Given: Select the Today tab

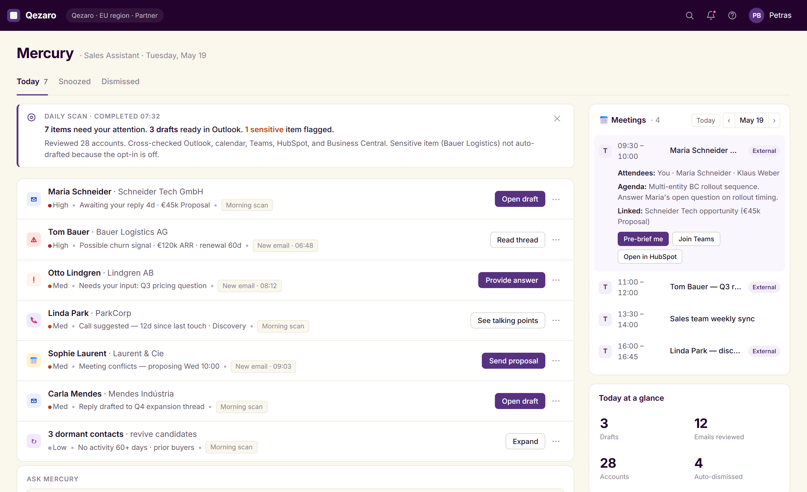Looking at the screenshot, I should coord(32,82).
